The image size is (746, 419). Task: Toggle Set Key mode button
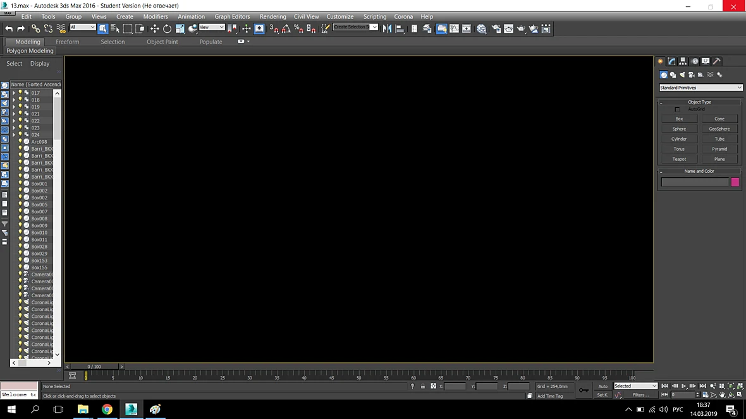[x=602, y=395]
